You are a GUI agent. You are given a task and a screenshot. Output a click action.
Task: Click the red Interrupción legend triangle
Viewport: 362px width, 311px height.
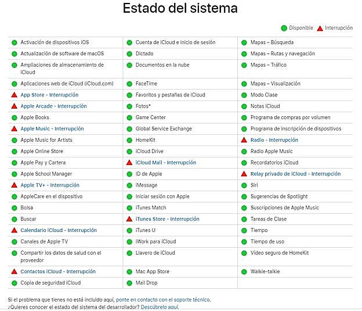click(x=320, y=28)
